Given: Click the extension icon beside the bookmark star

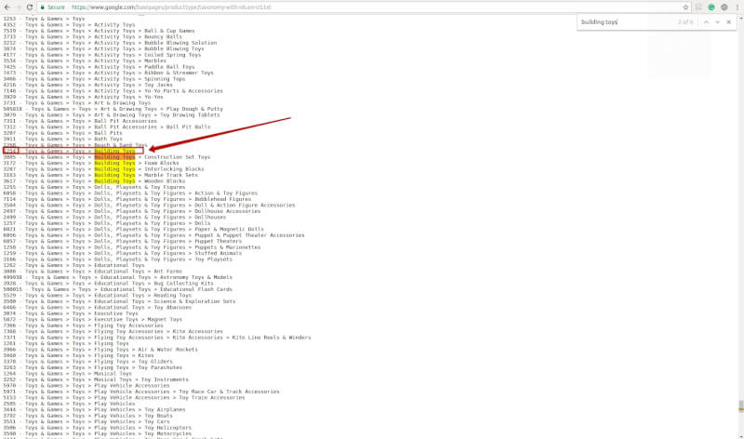Looking at the screenshot, I should [x=698, y=6].
